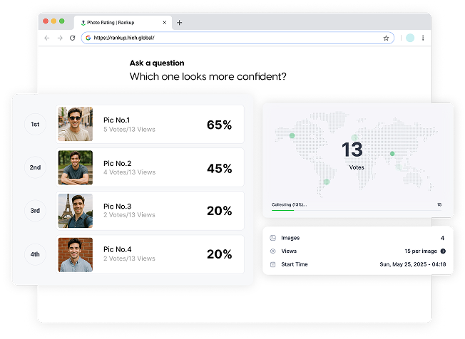The height and width of the screenshot is (339, 465).
Task: Open Pic No.2 crossed-arms photo thumbnail
Action: click(76, 167)
